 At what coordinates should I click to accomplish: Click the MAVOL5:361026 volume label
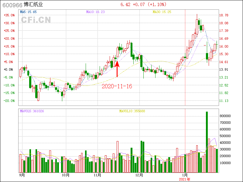[32, 111]
